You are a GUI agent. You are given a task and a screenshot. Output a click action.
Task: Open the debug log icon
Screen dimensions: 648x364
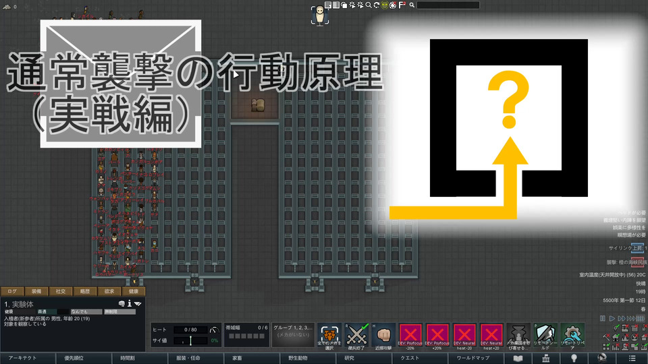coord(328,5)
